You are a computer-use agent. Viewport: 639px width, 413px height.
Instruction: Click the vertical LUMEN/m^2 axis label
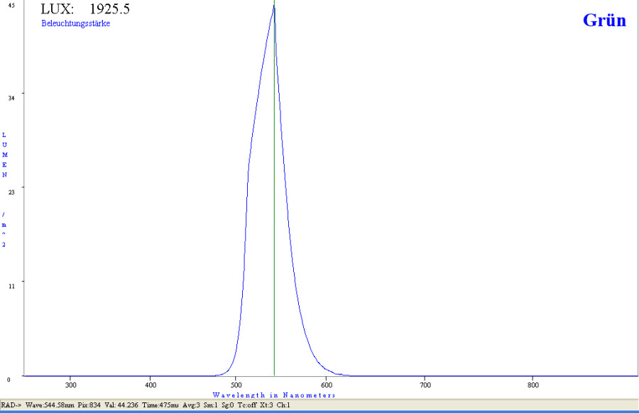click(5, 189)
